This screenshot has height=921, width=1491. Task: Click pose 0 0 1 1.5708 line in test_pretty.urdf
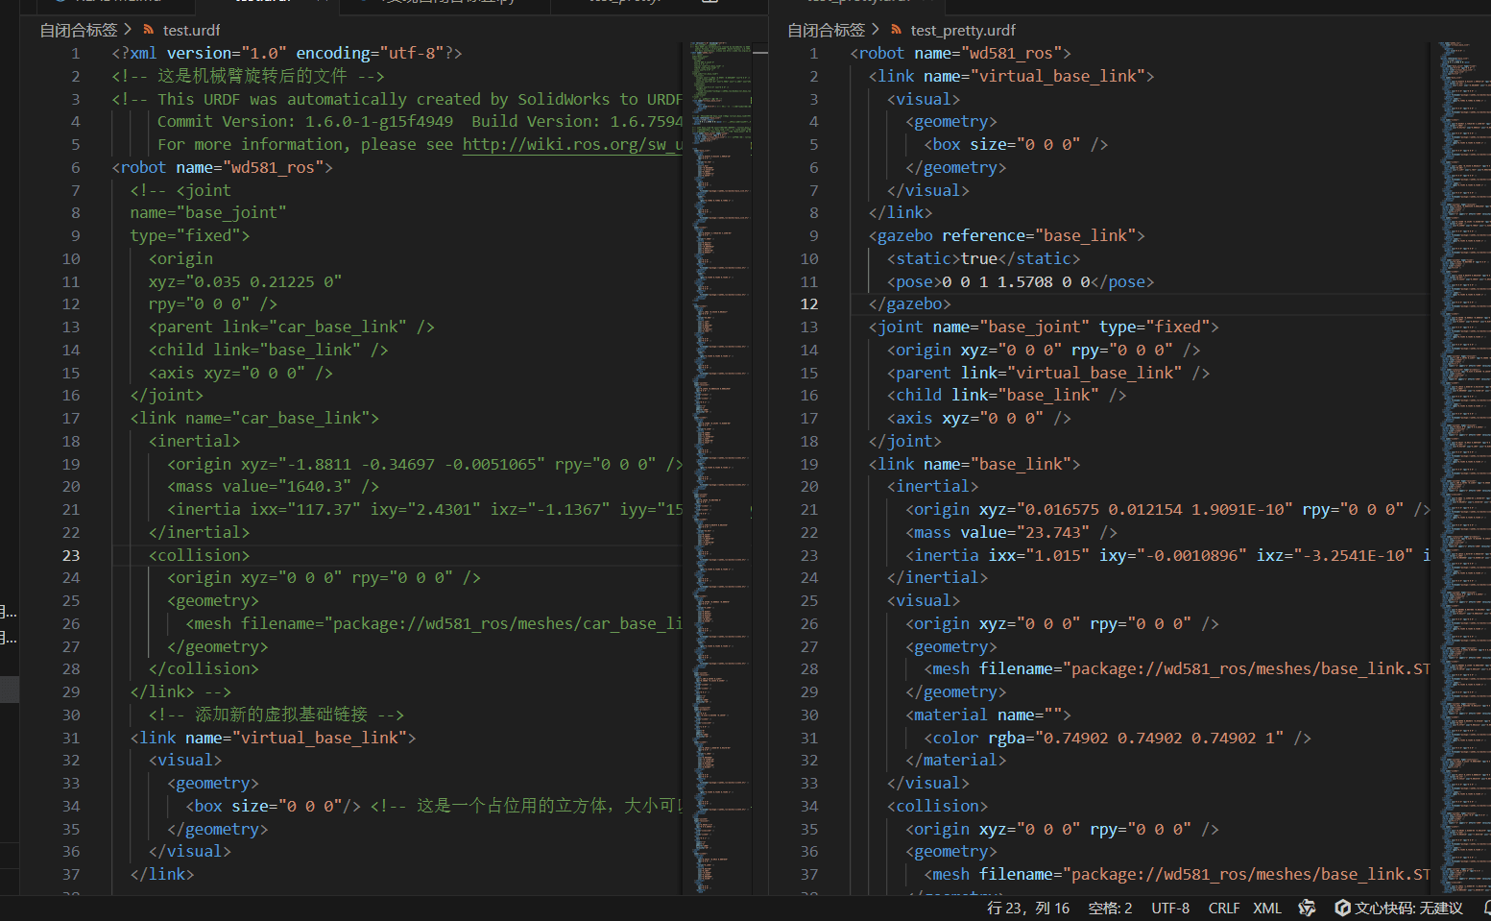pos(1021,282)
